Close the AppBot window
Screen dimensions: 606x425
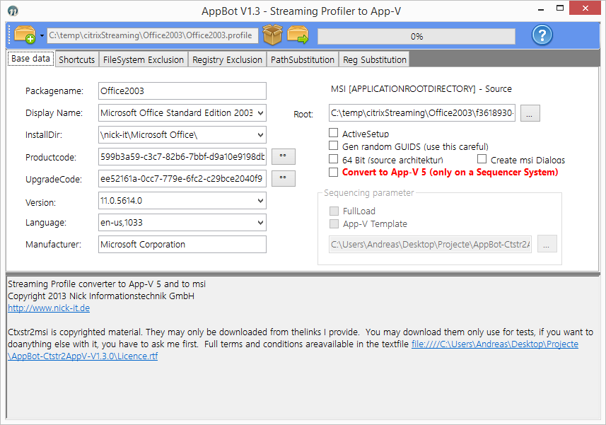[585, 8]
